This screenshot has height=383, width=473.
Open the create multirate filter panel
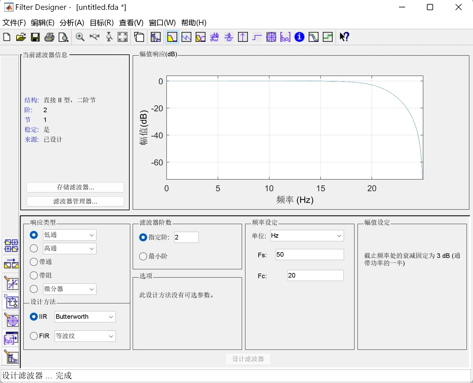click(11, 246)
